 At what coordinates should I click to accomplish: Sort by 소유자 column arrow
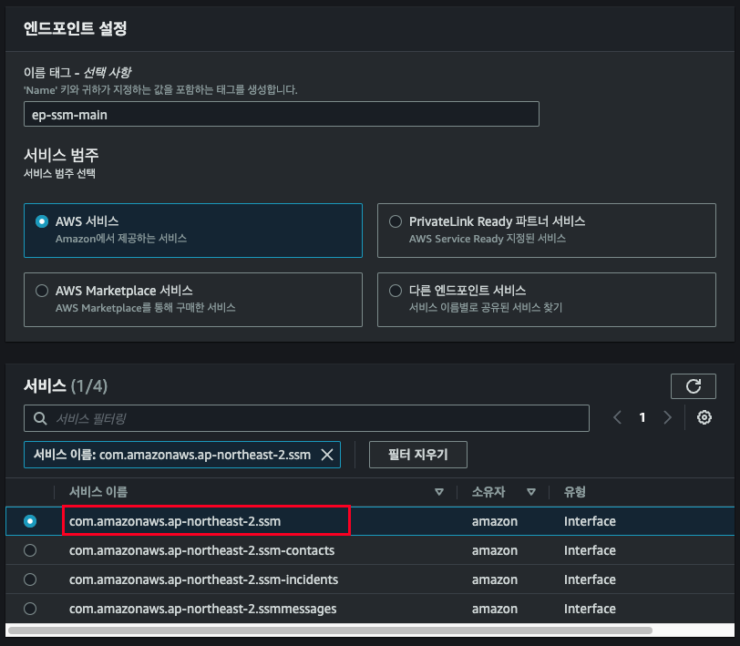tap(531, 492)
